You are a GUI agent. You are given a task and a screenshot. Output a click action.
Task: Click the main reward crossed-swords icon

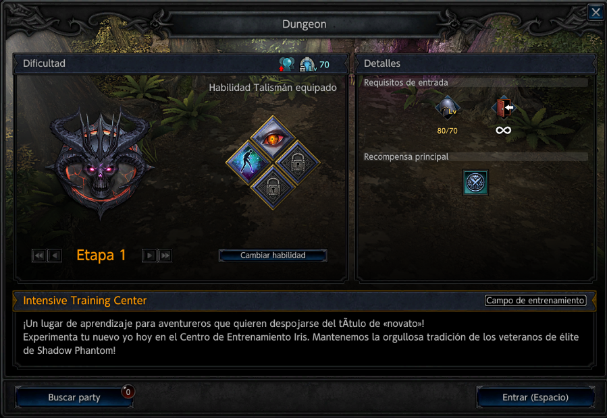tap(475, 182)
